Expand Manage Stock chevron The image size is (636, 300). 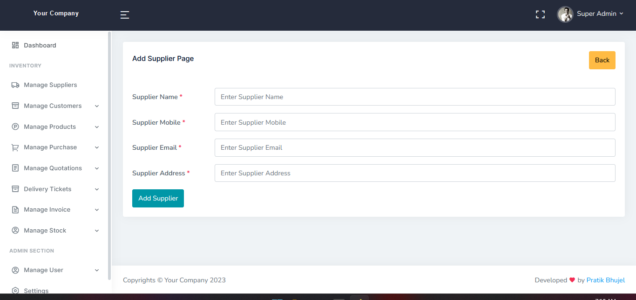pos(97,231)
